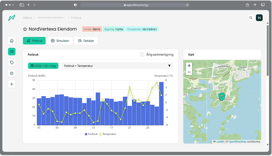The width and height of the screenshot is (272, 156).
Task: Click the green map location marker
Action: pyautogui.click(x=222, y=97)
